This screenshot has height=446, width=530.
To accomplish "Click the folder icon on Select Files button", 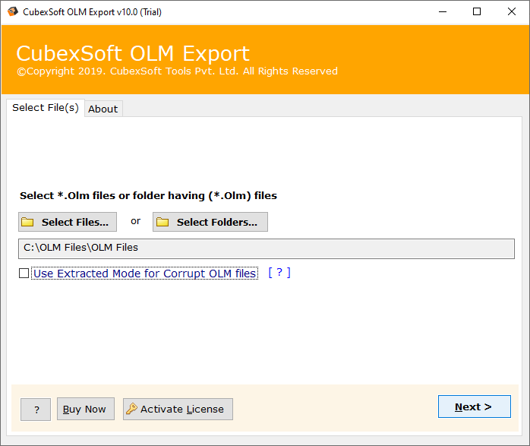I will point(28,222).
